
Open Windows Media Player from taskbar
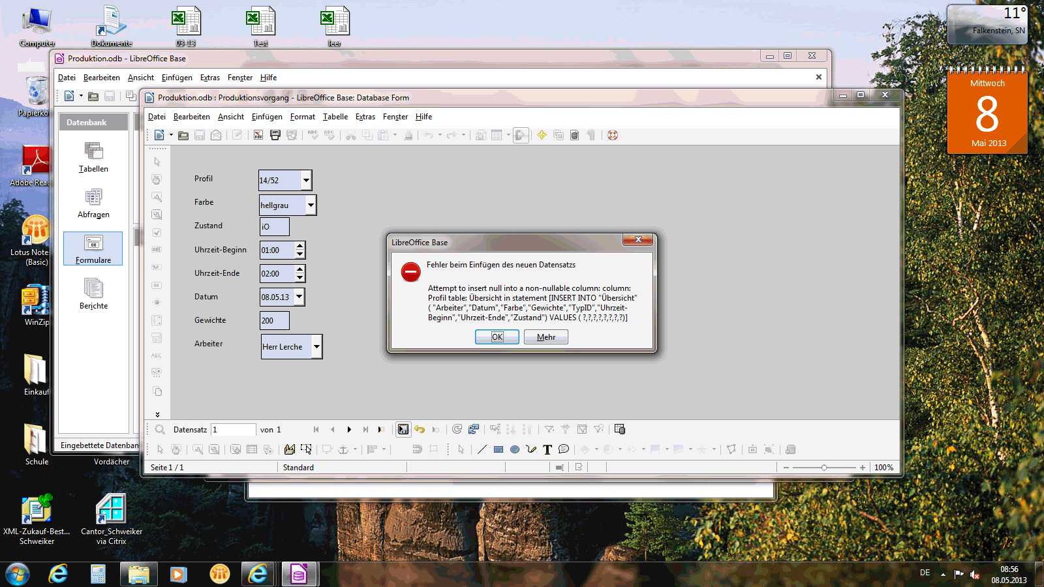178,574
